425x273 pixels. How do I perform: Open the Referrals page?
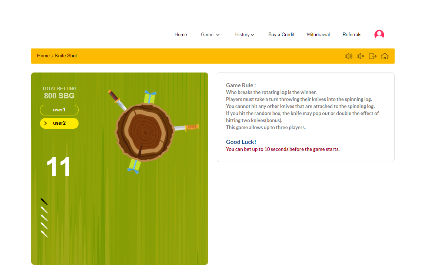[352, 35]
